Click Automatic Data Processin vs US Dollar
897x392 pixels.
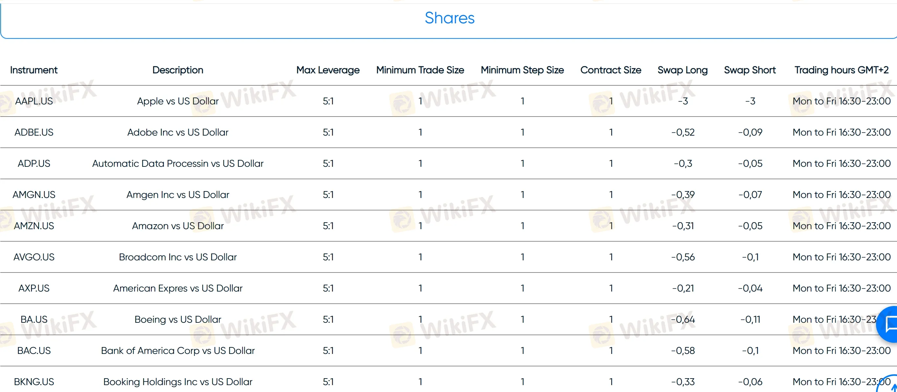click(177, 163)
